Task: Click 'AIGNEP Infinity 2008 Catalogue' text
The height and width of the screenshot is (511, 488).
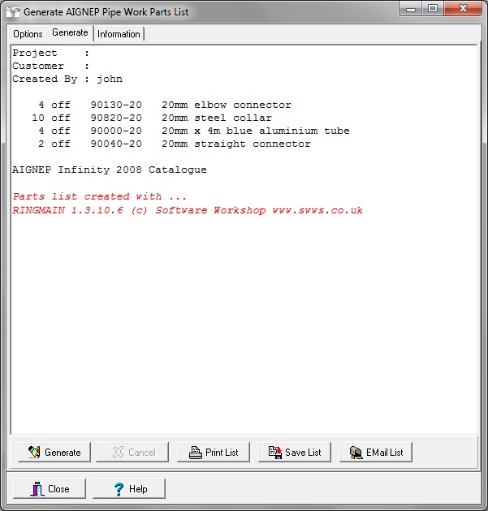Action: pyautogui.click(x=110, y=170)
